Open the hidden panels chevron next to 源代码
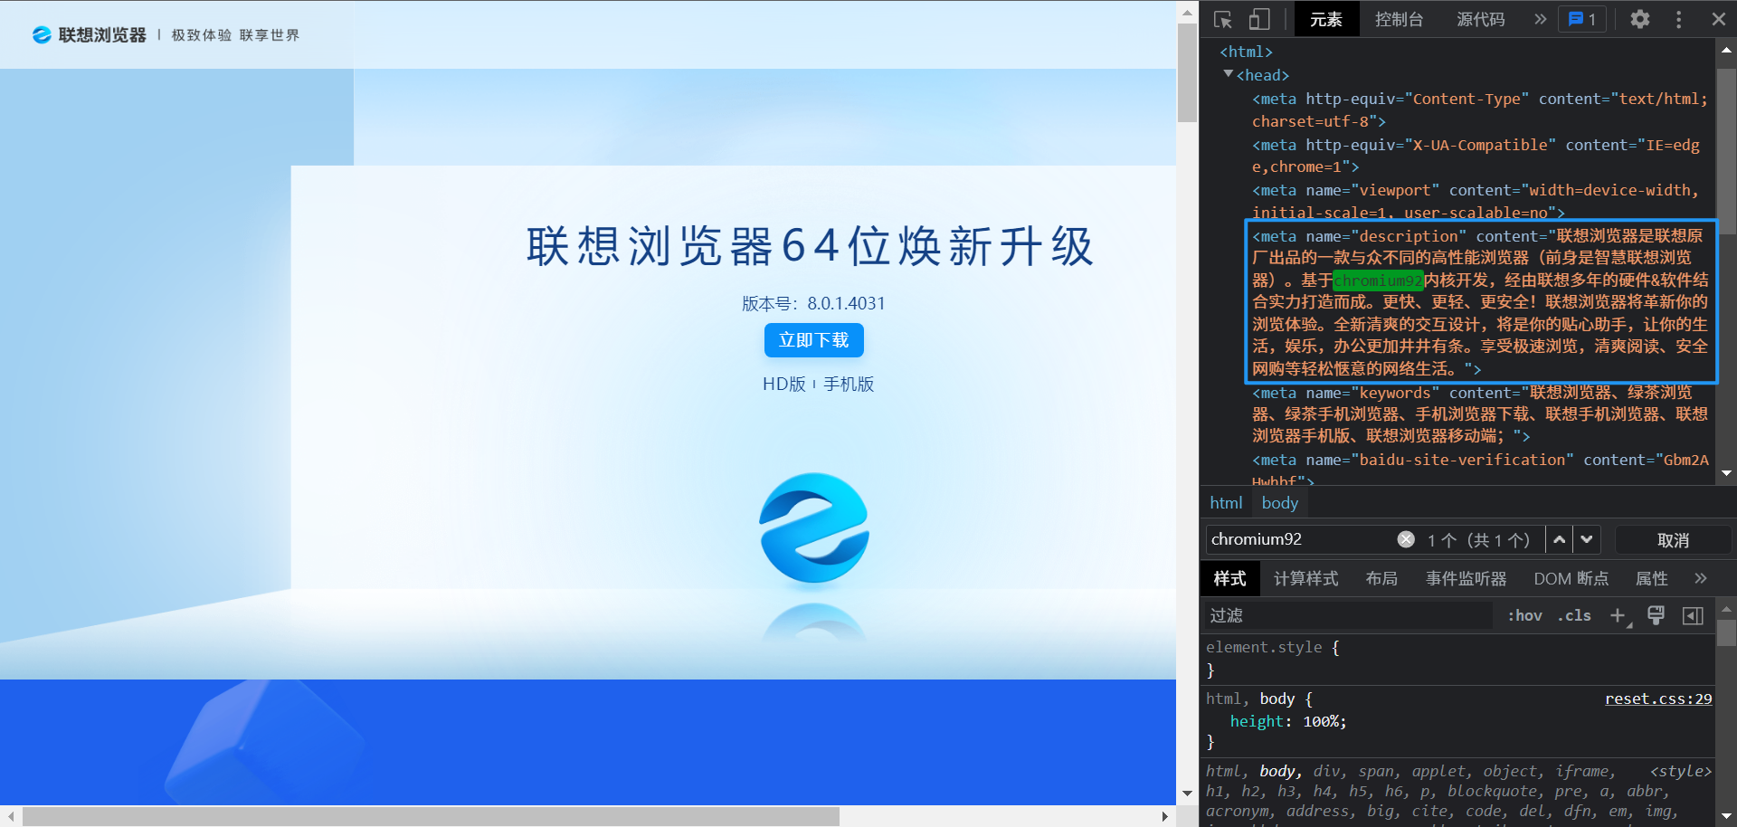Screen dimensions: 1737x827 pos(1539,19)
